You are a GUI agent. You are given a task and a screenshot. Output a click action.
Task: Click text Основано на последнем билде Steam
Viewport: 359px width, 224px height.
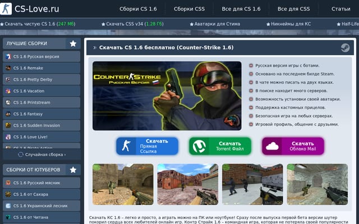click(295, 74)
